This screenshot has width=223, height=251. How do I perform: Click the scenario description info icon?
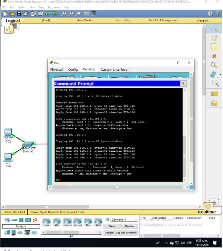click(x=107, y=219)
